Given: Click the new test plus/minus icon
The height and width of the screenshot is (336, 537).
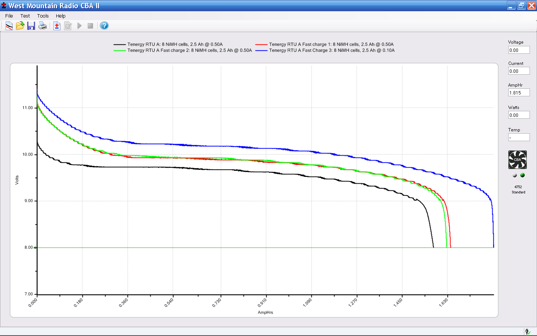Looking at the screenshot, I should pos(57,26).
